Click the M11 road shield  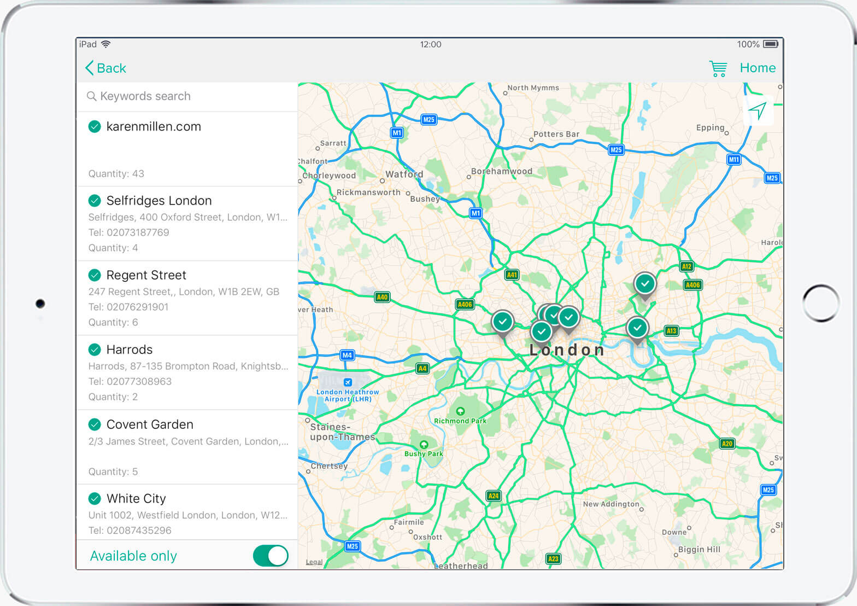[x=733, y=160]
